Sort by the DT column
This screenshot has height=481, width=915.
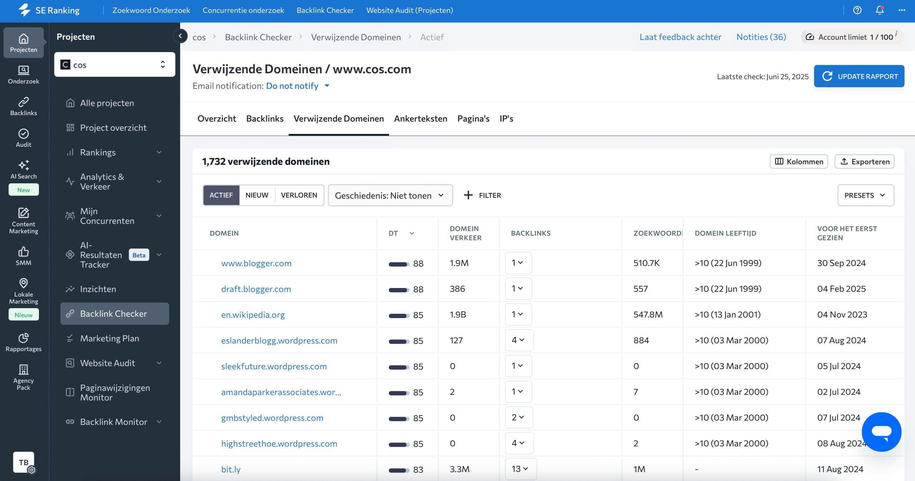coord(401,233)
